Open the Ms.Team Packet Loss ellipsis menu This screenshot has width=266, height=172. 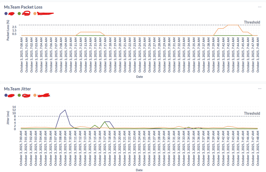click(x=260, y=7)
